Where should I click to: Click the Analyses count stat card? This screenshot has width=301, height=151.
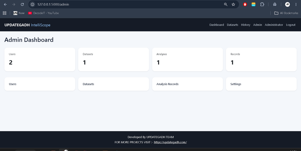point(187,59)
